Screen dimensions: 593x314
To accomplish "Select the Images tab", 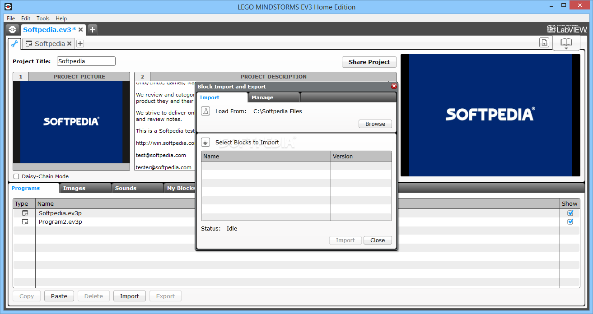I will [x=86, y=188].
